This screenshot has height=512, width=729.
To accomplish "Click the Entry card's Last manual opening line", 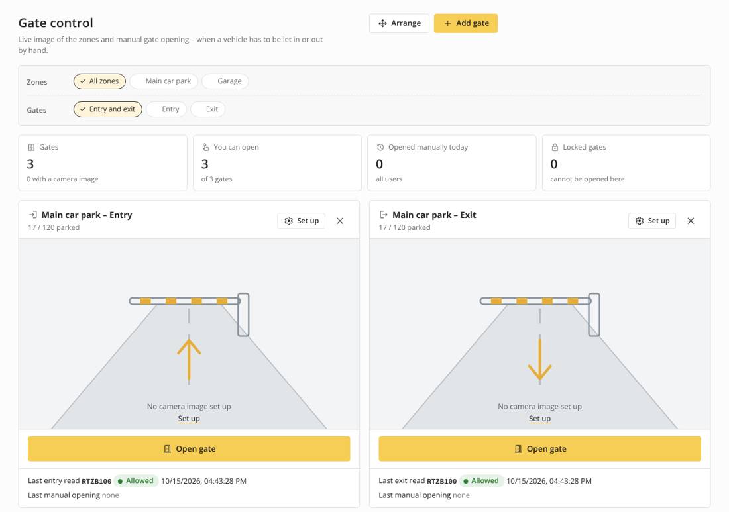I will point(74,495).
